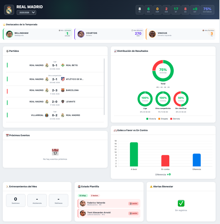Open the 2025/2026 season dropdown
The height and width of the screenshot is (224, 220).
(26, 12)
